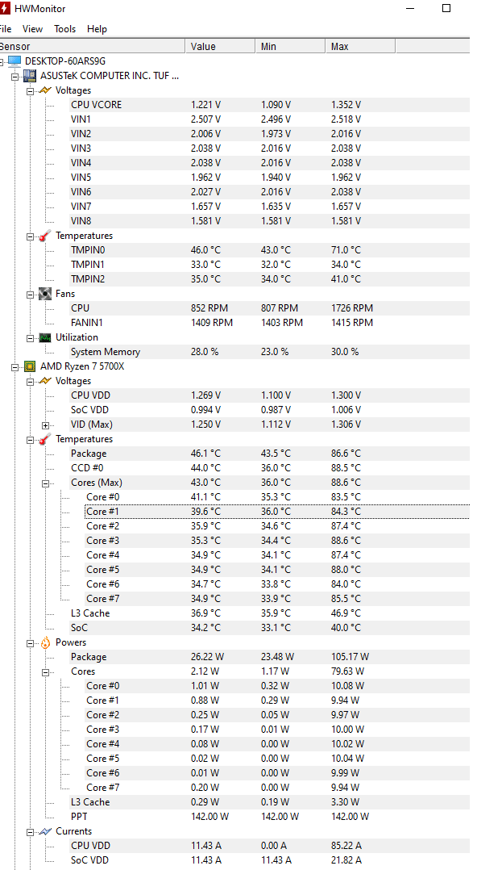The image size is (477, 870).
Task: Expand the VID (Max) node
Action: (45, 425)
